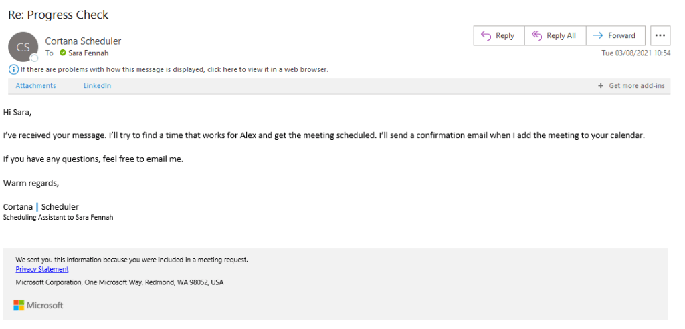Click the Reply All double-arrow icon
685x329 pixels.
[536, 36]
